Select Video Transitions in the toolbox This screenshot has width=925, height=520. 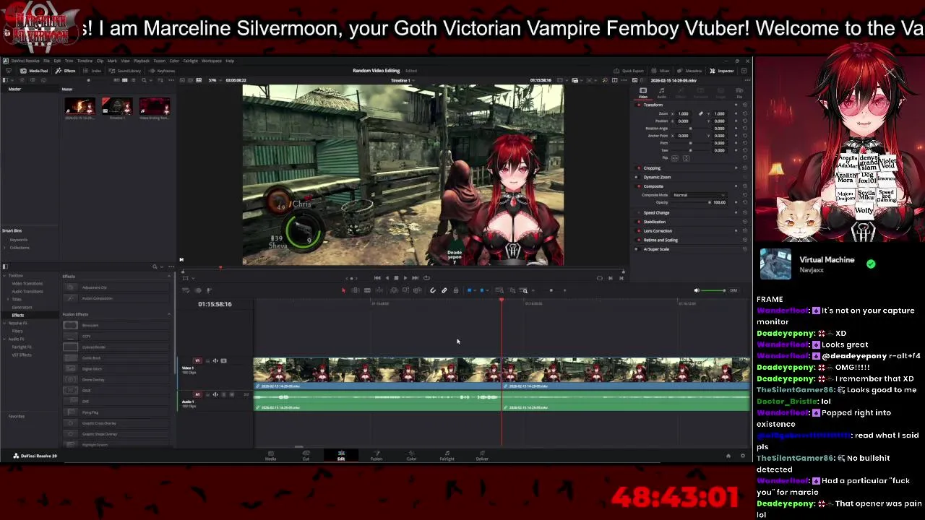pos(27,283)
